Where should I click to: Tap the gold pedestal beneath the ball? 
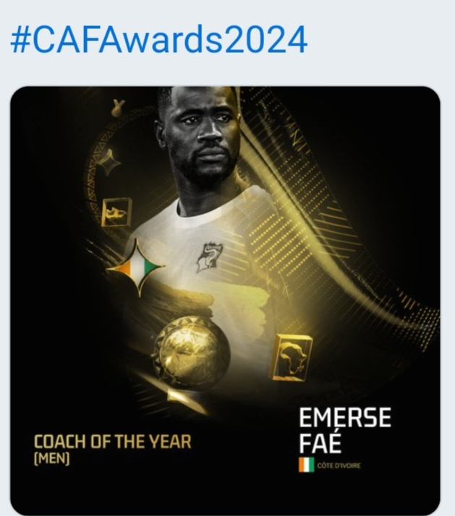pyautogui.click(x=189, y=401)
